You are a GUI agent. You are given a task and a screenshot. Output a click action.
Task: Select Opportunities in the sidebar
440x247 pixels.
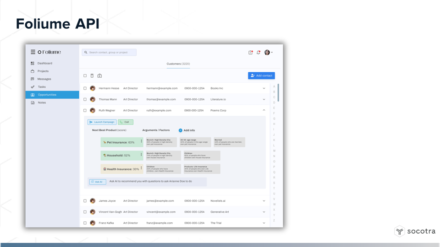[52, 95]
